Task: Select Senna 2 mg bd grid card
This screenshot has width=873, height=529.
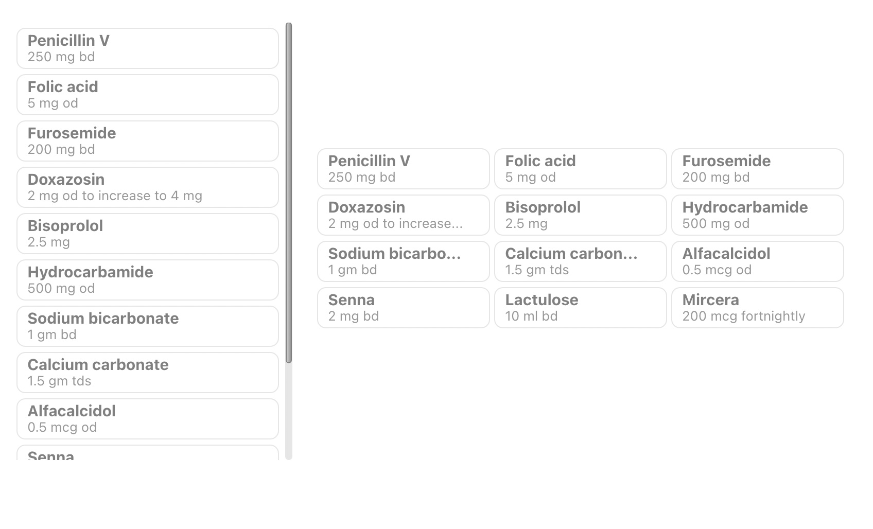Action: pos(403,308)
